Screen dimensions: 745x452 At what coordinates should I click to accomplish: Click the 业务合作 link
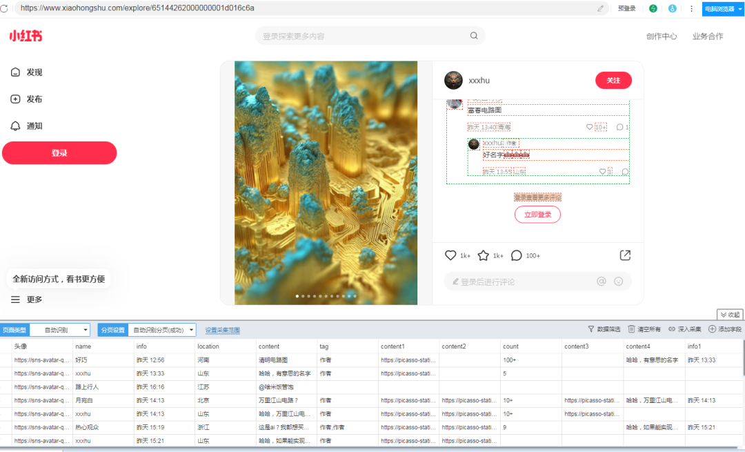click(x=708, y=36)
